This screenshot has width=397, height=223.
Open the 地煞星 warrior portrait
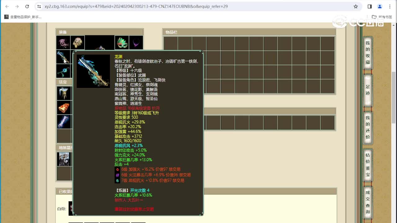64,159
